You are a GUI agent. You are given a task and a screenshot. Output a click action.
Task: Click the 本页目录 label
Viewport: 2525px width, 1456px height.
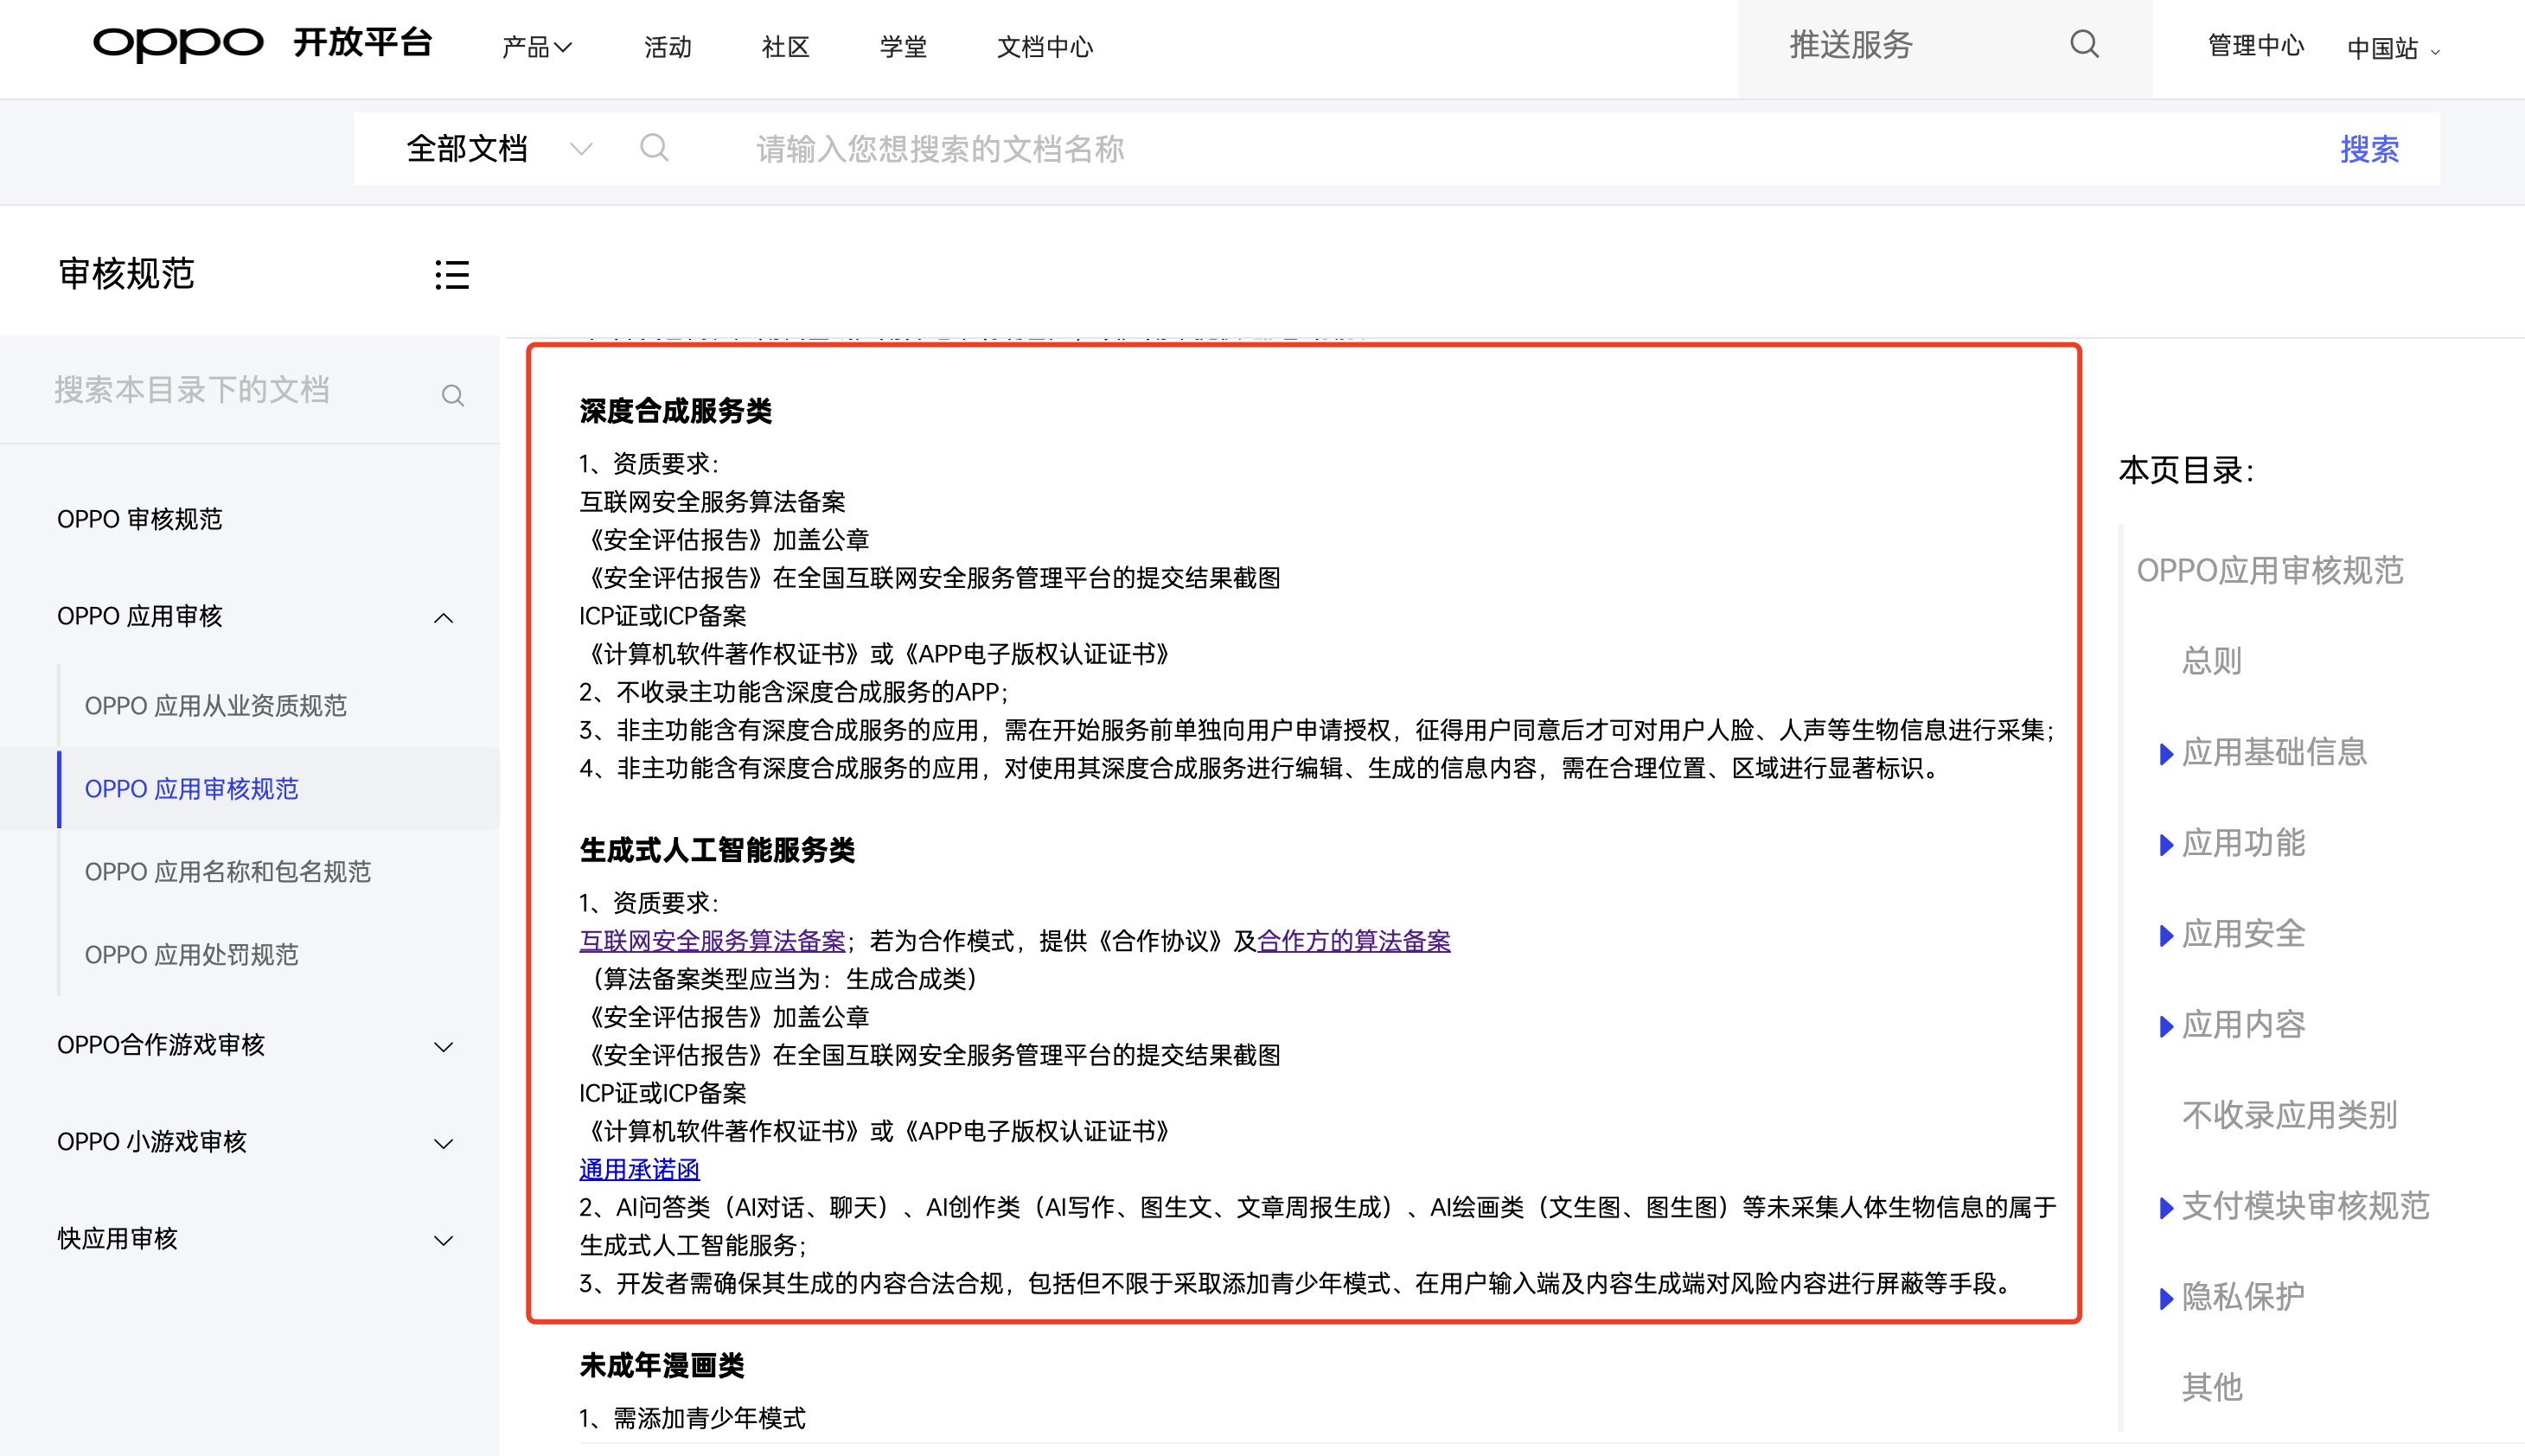tap(2185, 470)
